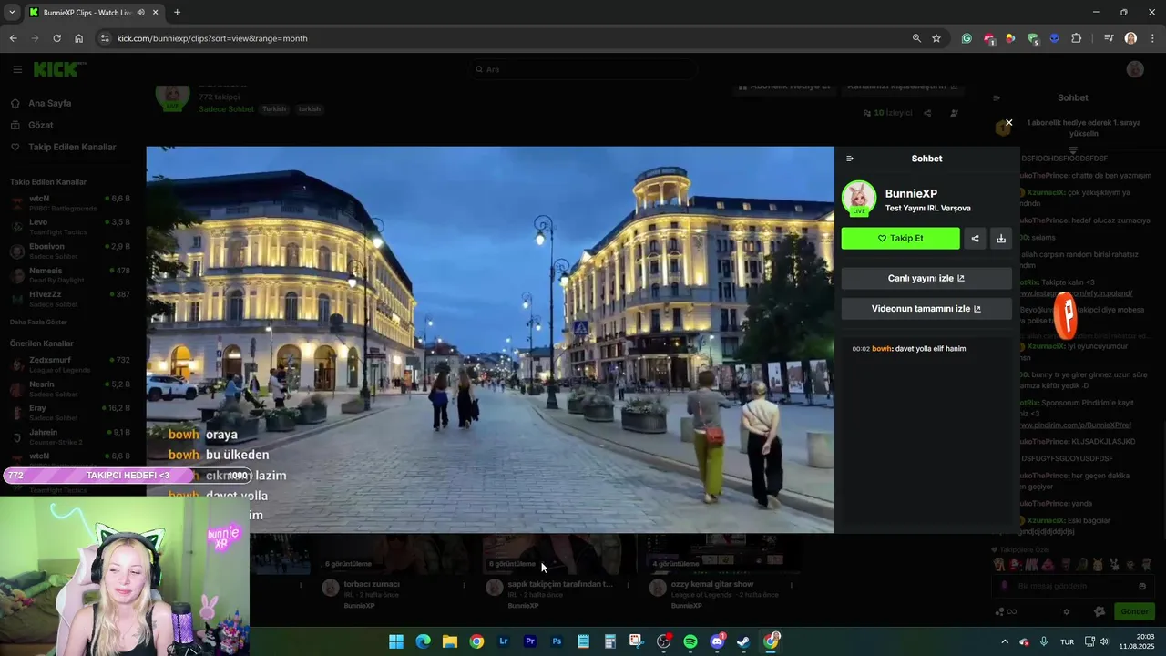View site information icon in address bar
The height and width of the screenshot is (656, 1166).
104,38
